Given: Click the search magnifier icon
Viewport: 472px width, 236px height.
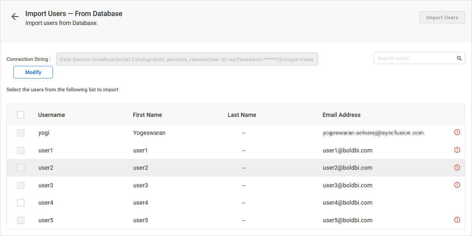Looking at the screenshot, I should point(459,58).
